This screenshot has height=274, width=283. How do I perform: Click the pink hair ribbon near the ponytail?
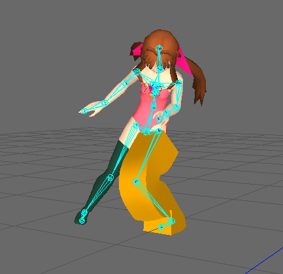[184, 61]
